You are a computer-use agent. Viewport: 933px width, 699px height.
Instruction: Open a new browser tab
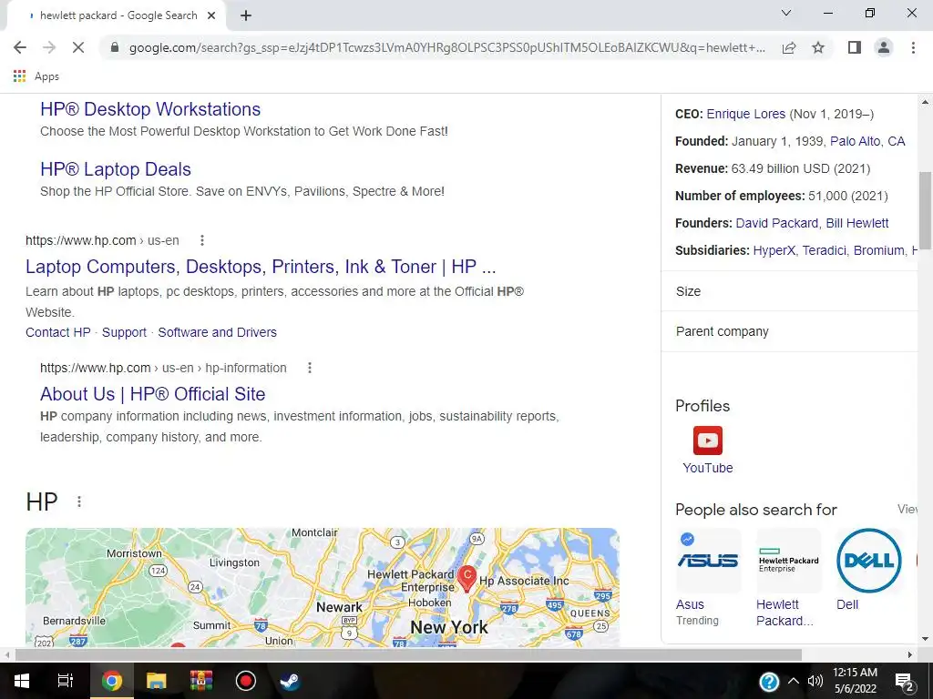click(x=246, y=16)
